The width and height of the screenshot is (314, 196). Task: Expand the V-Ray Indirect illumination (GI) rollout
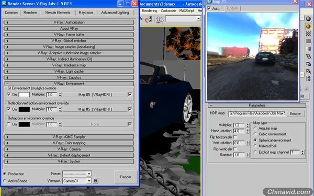(69, 59)
